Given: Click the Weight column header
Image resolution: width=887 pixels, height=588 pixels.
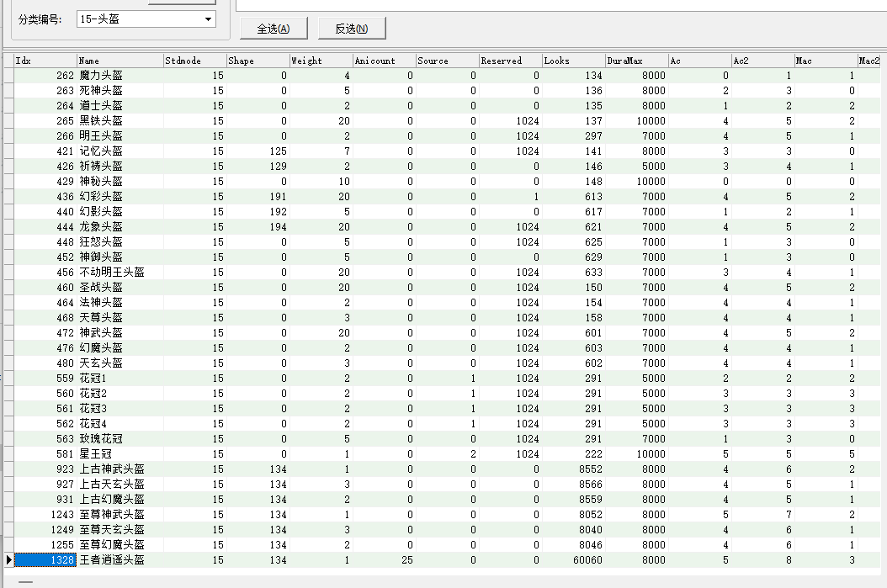Looking at the screenshot, I should click(321, 61).
